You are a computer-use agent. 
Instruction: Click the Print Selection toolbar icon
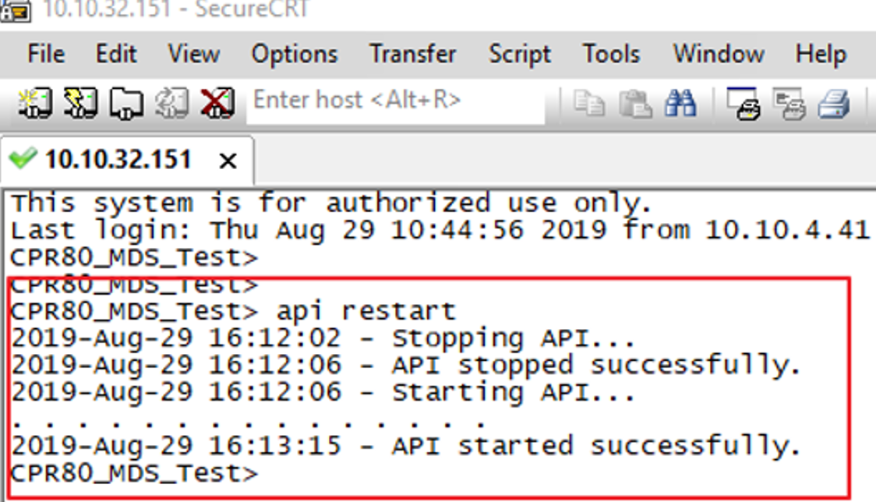[x=788, y=103]
